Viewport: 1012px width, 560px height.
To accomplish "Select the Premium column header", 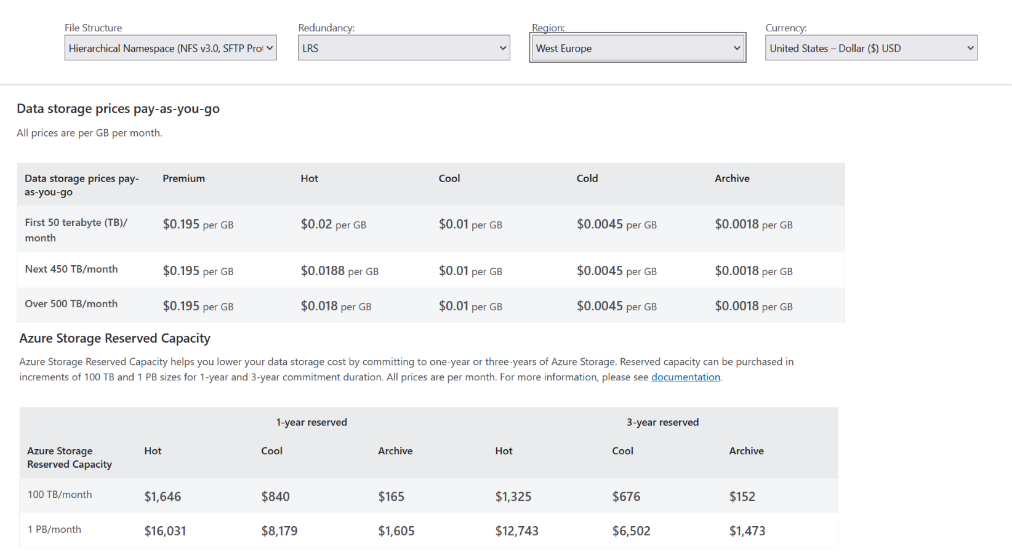I will tap(183, 178).
